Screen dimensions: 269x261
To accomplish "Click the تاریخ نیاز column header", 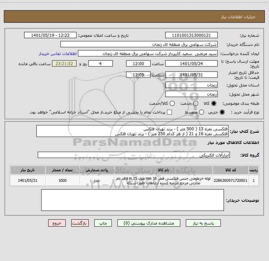I will coord(28,170).
